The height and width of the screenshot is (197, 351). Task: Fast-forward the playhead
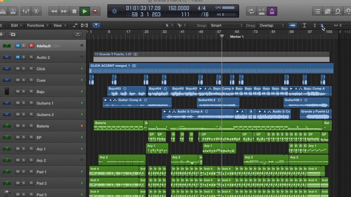[x=64, y=11]
